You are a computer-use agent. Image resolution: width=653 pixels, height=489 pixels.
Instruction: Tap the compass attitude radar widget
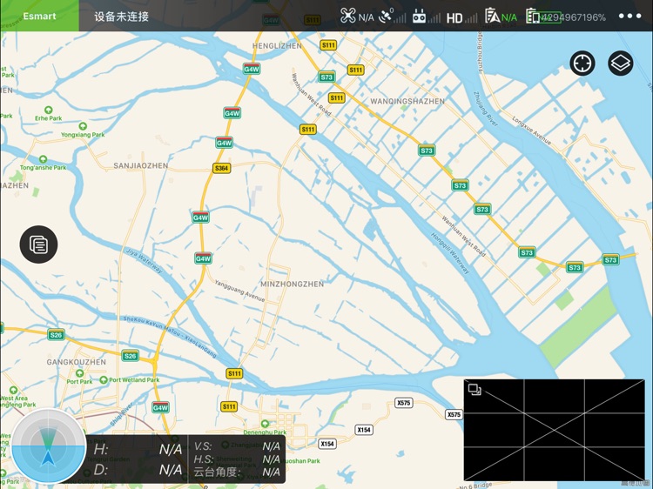coord(48,445)
